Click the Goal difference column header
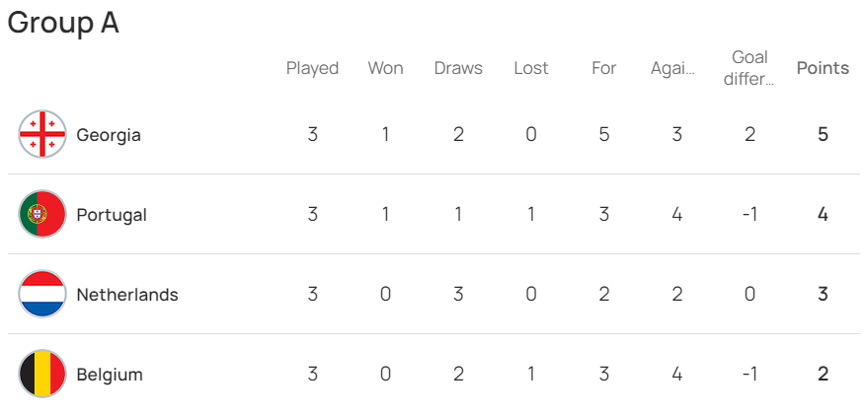Screen dimensions: 863x416 tap(749, 68)
